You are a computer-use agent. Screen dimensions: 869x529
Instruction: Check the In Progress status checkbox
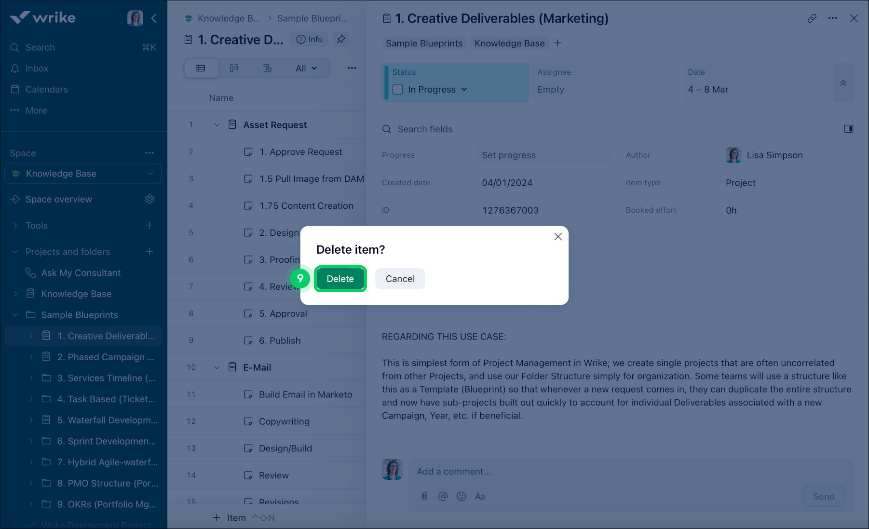click(x=397, y=89)
